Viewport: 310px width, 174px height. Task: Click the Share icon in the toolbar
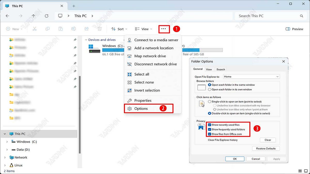(x=87, y=29)
